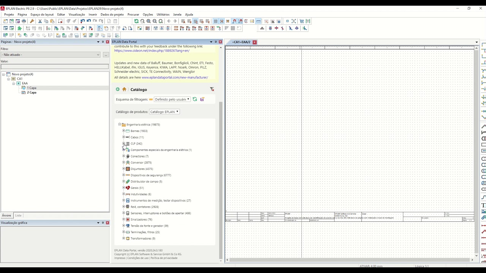486x273 pixels.
Task: Toggle grid display on the page
Action: 216,21
